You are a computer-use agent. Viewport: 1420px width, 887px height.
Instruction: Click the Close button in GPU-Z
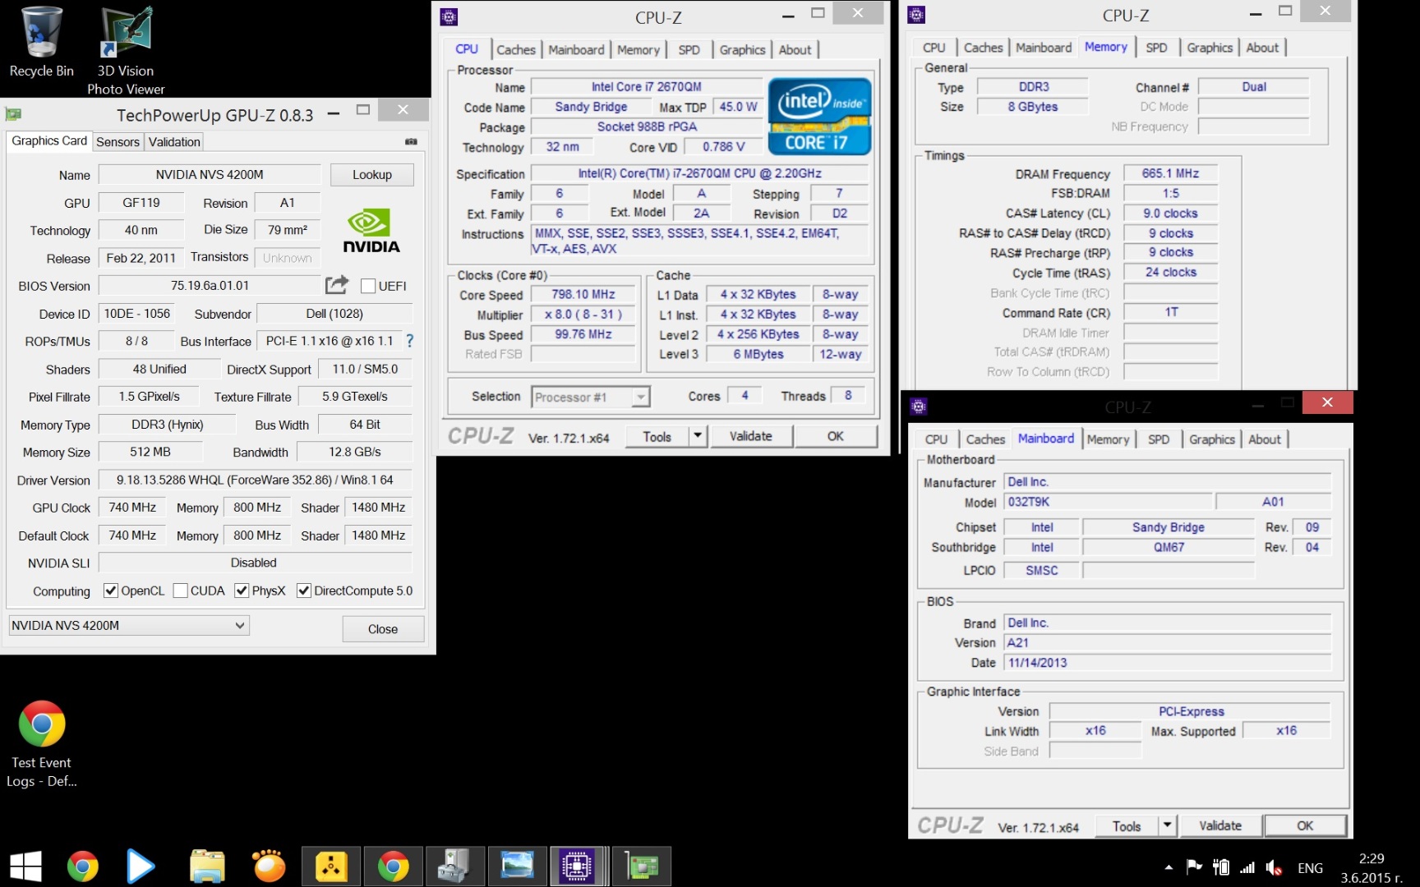point(383,629)
